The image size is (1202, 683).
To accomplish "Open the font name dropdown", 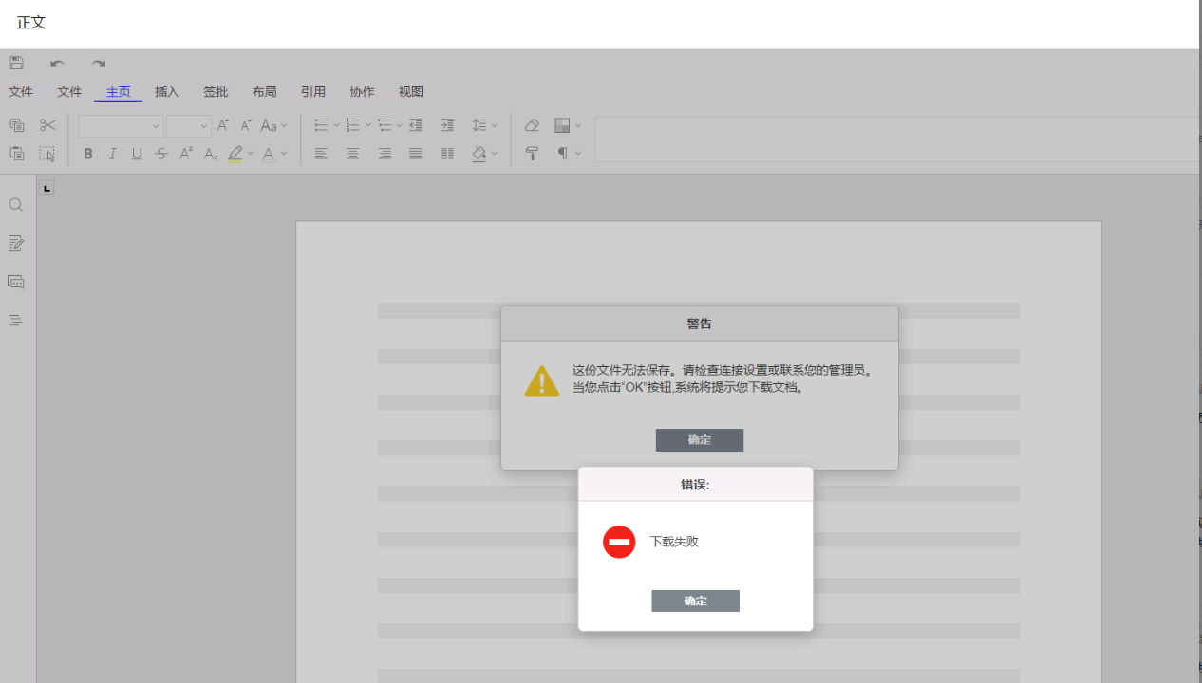I will coord(122,126).
